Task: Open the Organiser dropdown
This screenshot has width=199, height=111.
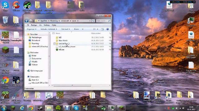Action: [31, 29]
